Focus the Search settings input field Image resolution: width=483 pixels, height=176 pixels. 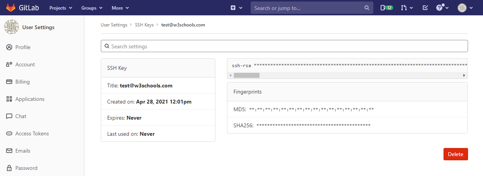(284, 46)
